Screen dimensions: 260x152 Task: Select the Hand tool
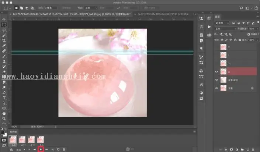[4, 113]
